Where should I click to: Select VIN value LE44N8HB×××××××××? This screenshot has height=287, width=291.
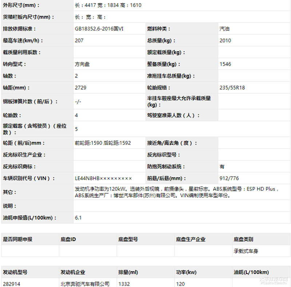click(103, 178)
